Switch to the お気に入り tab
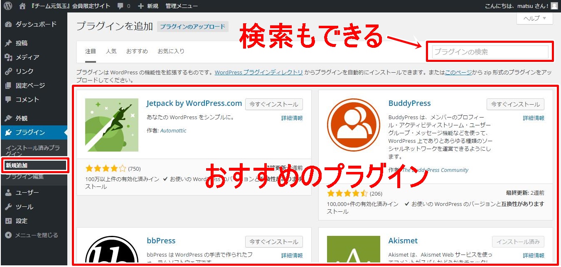Image resolution: width=561 pixels, height=267 pixels. pos(171,51)
